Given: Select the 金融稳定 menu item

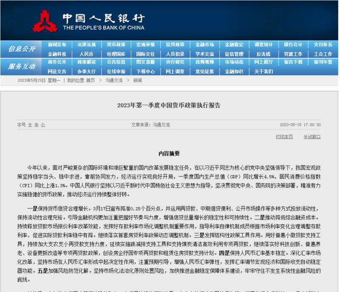Looking at the screenshot, I should (x=234, y=45).
